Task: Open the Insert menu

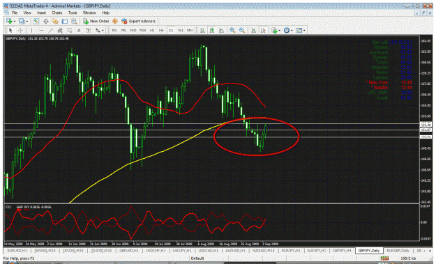Action: tap(41, 13)
